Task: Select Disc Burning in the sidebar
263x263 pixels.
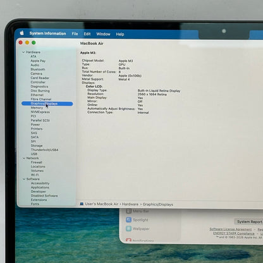Action: point(40,91)
